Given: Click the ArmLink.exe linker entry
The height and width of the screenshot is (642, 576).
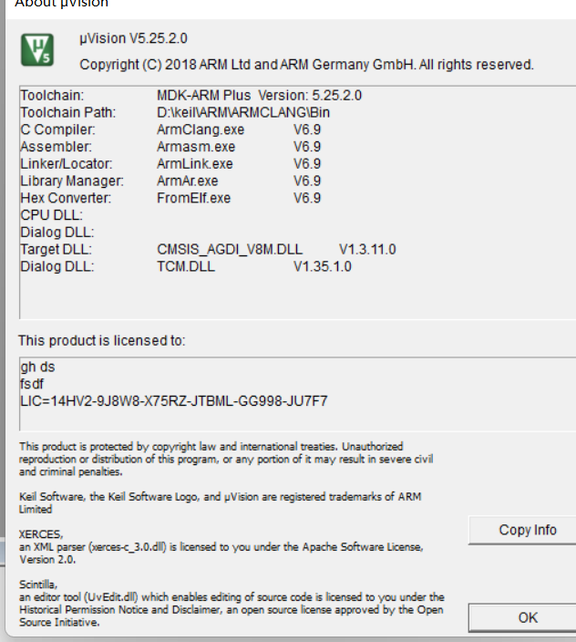Looking at the screenshot, I should coord(195,164).
